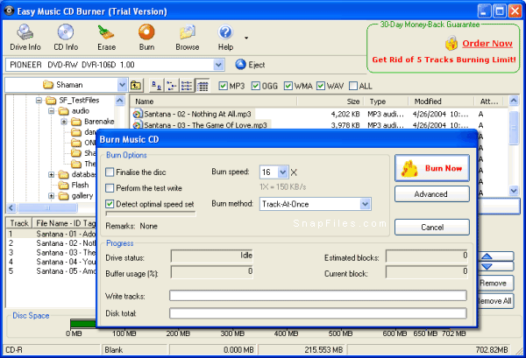Go up one folder level
The image size is (526, 358).
(136, 86)
